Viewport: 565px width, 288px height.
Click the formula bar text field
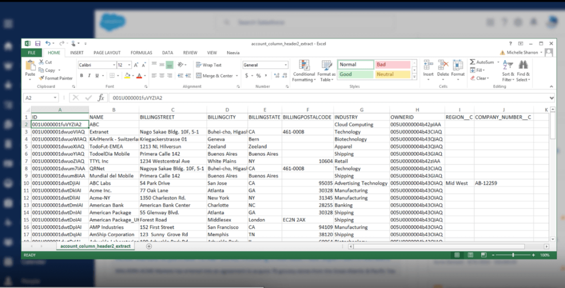329,98
